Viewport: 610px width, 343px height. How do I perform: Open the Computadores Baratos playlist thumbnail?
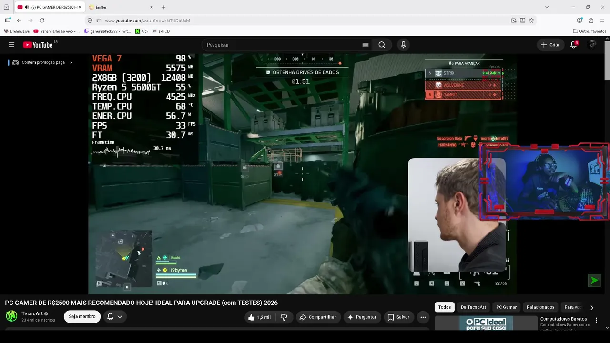click(x=486, y=323)
